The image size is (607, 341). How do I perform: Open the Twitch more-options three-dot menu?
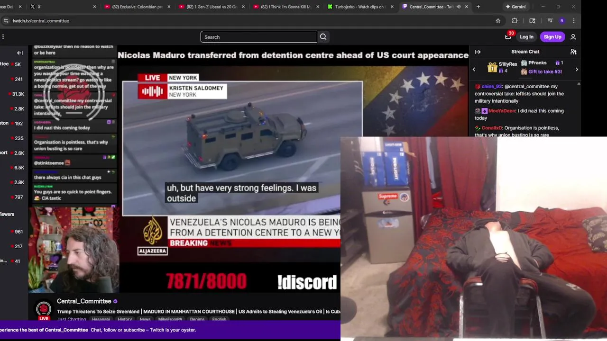tap(3, 37)
